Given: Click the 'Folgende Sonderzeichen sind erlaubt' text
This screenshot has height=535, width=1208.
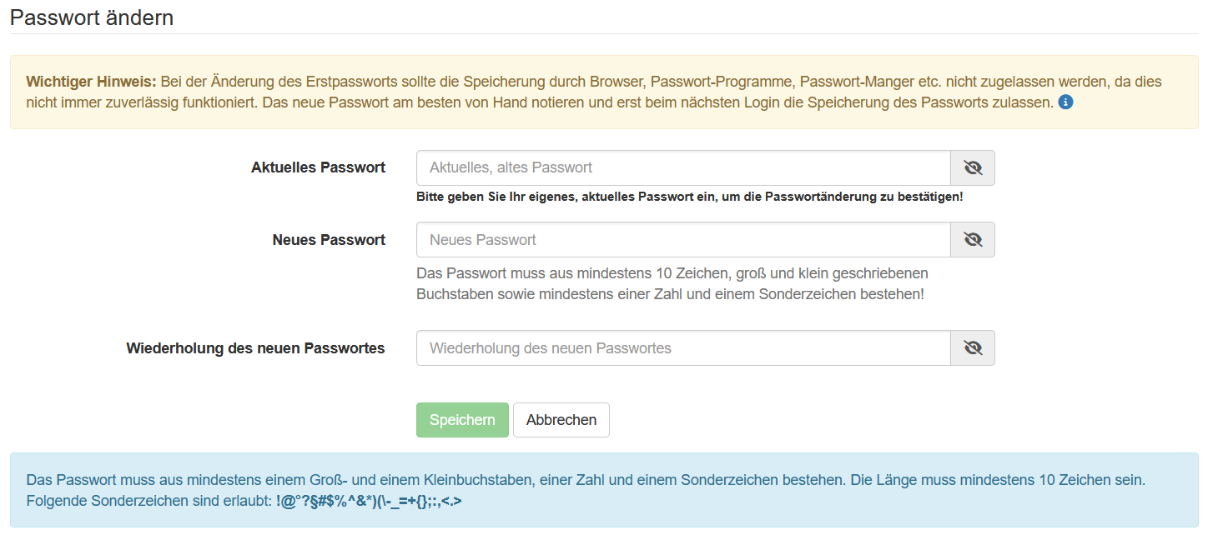Looking at the screenshot, I should [x=148, y=502].
